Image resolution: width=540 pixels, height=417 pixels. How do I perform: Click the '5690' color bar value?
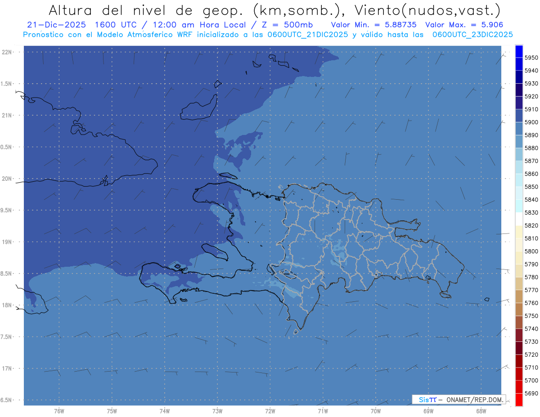531,393
